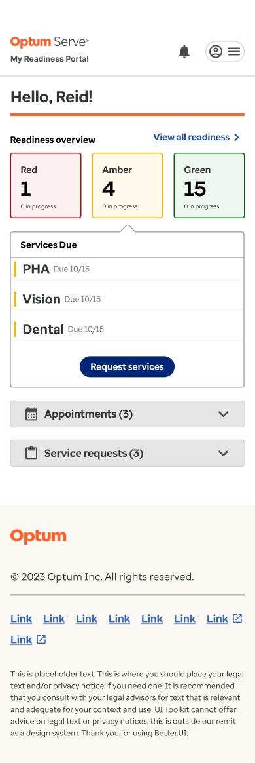Click the clipboard icon beside Service requests
Image resolution: width=255 pixels, height=763 pixels.
point(31,453)
